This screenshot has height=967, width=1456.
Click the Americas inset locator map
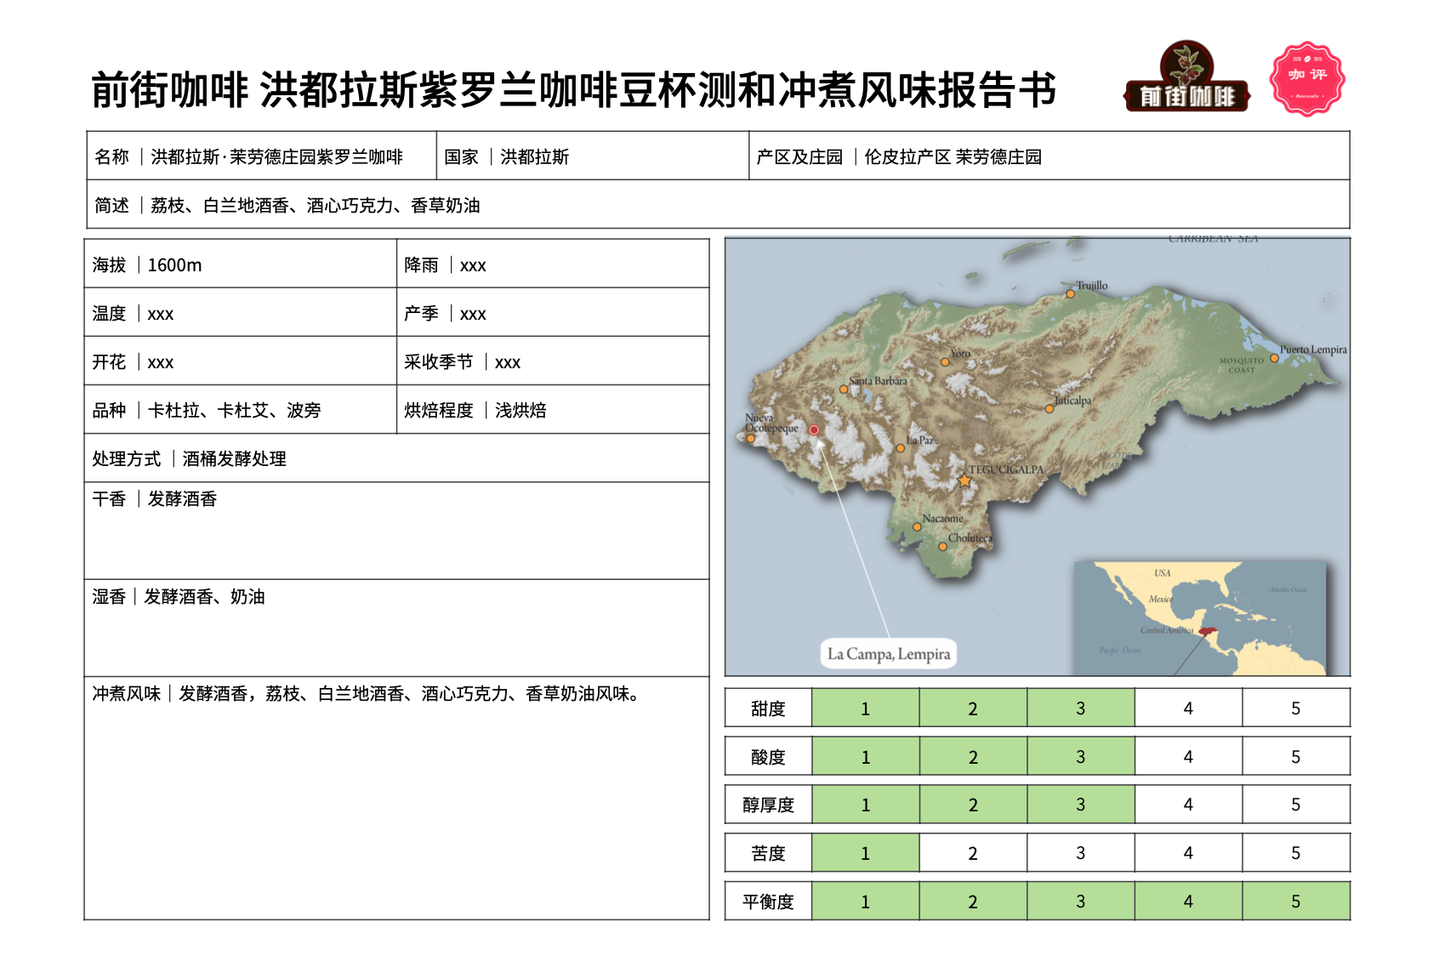tap(1199, 618)
